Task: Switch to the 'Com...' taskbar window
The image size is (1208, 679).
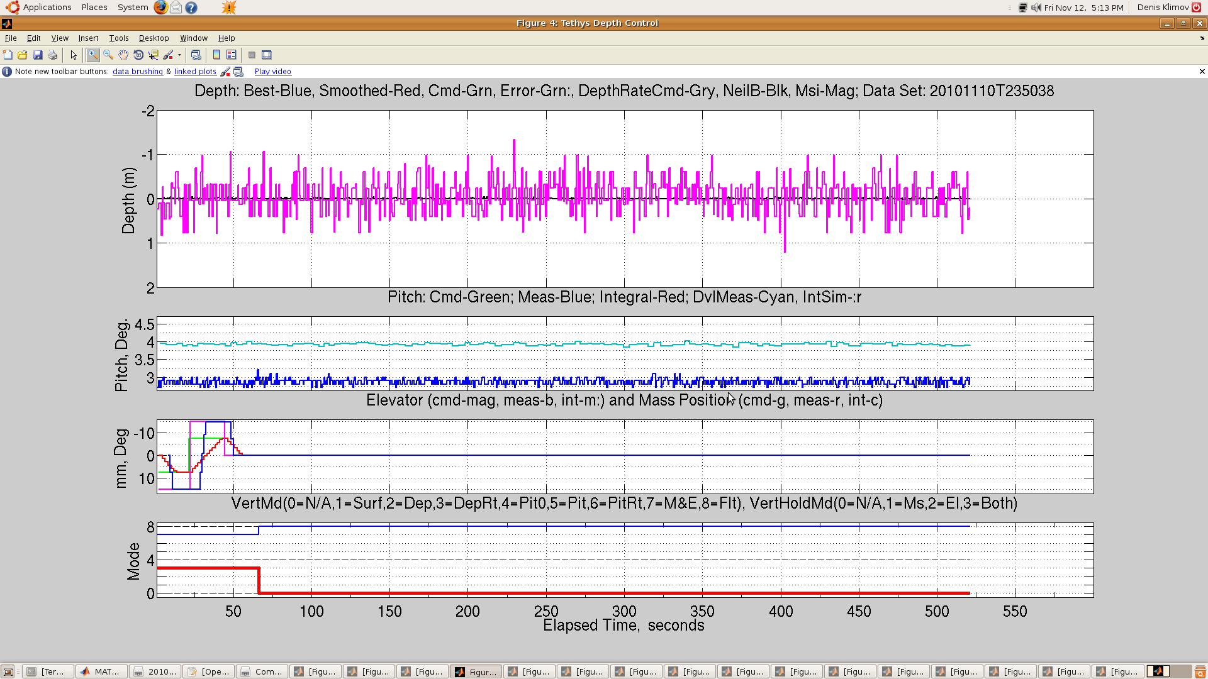Action: click(262, 671)
